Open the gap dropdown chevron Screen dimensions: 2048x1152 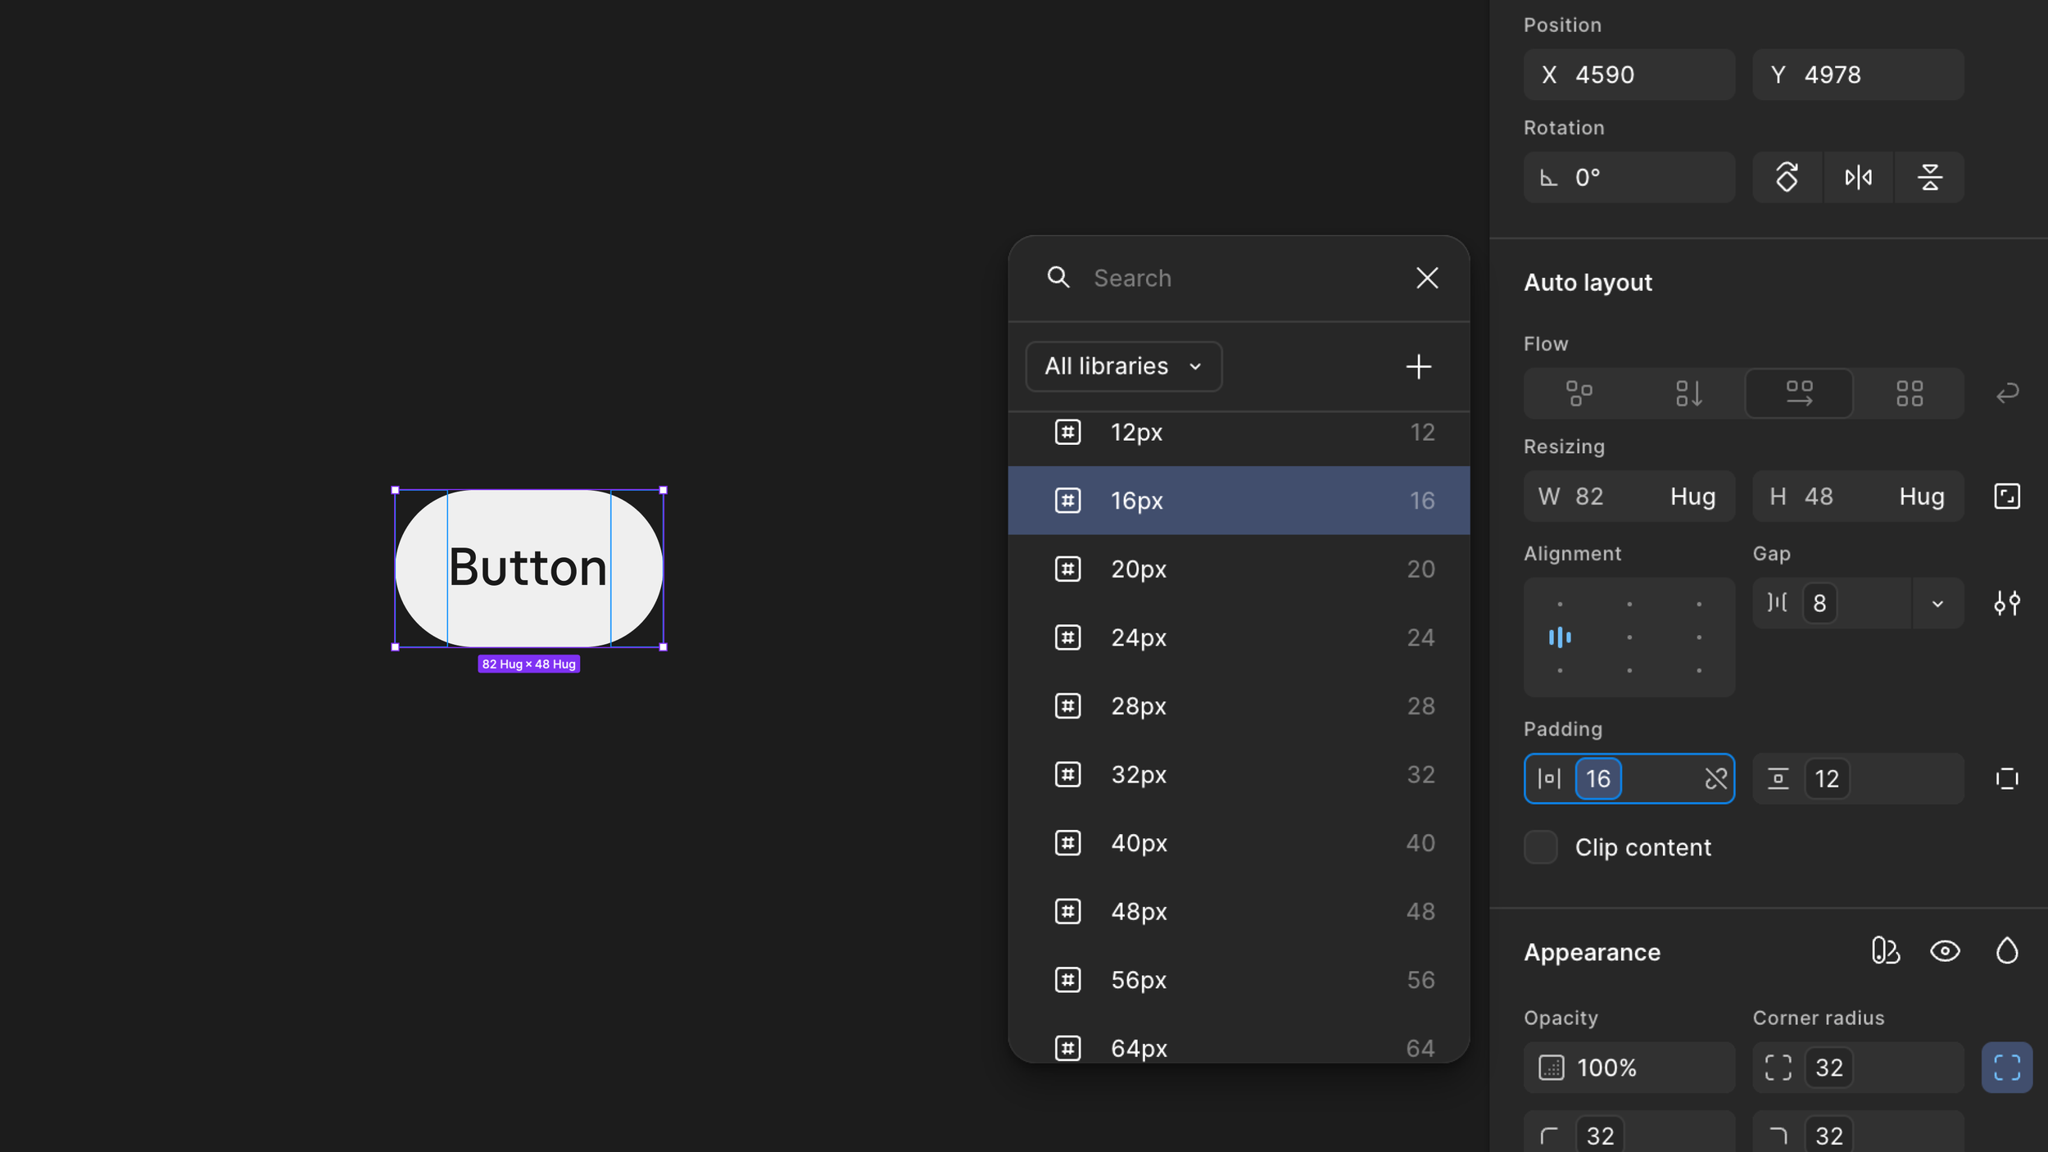tap(1937, 604)
